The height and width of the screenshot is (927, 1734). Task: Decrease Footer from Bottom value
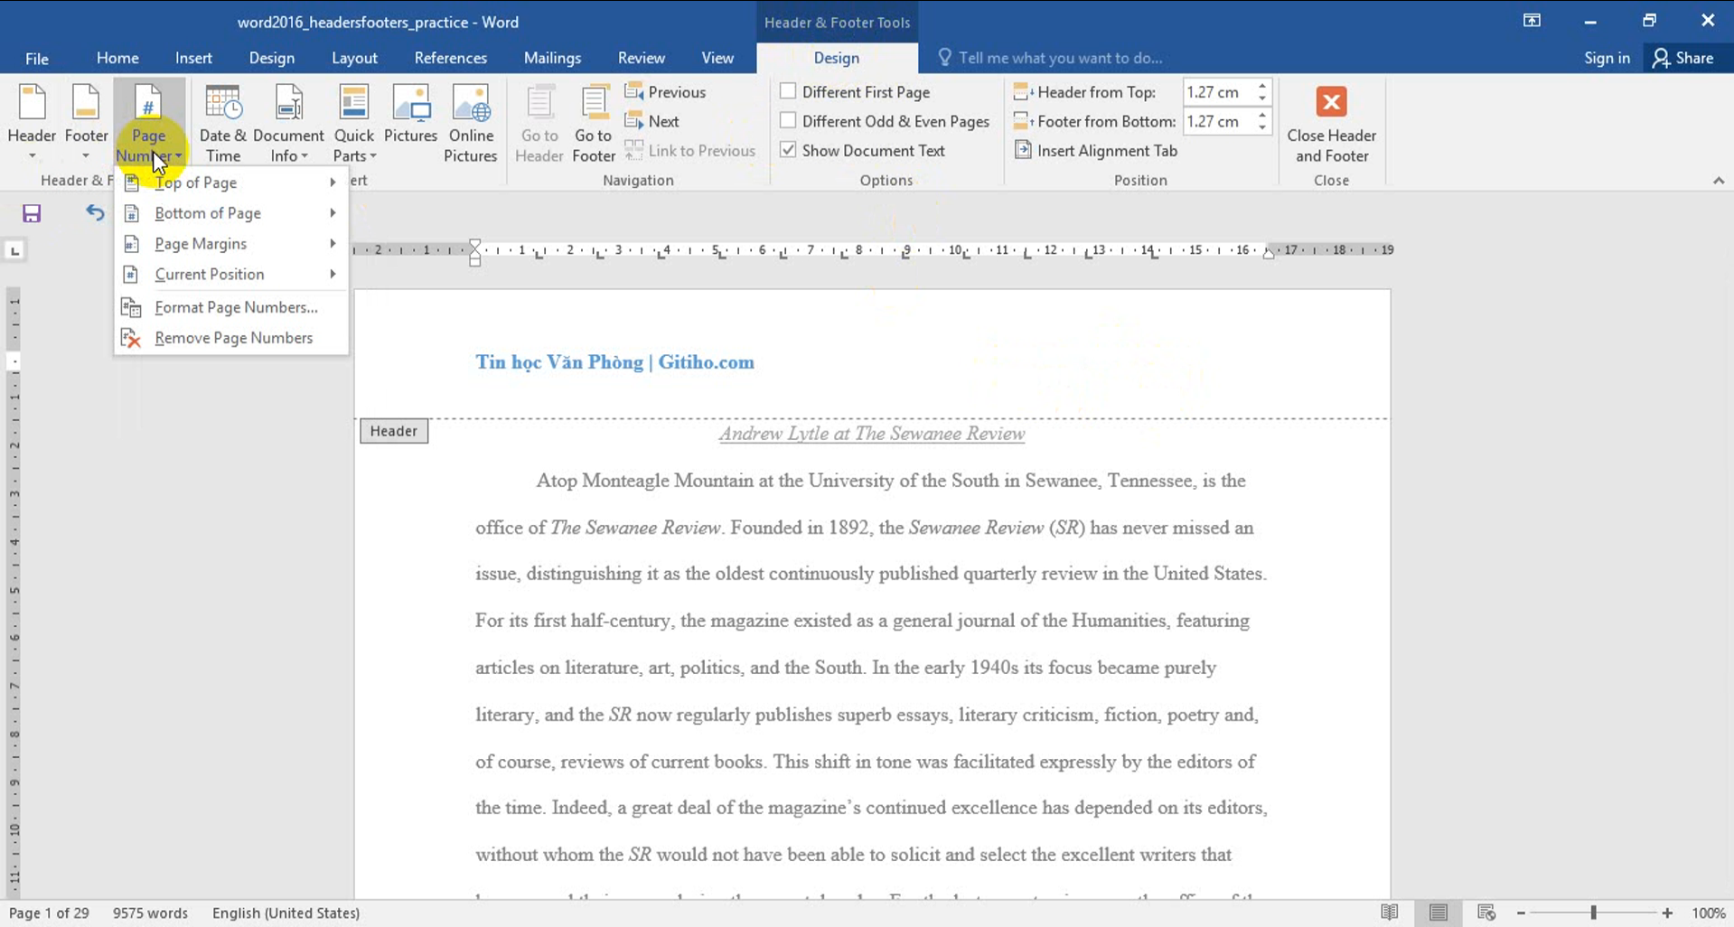pyautogui.click(x=1262, y=127)
